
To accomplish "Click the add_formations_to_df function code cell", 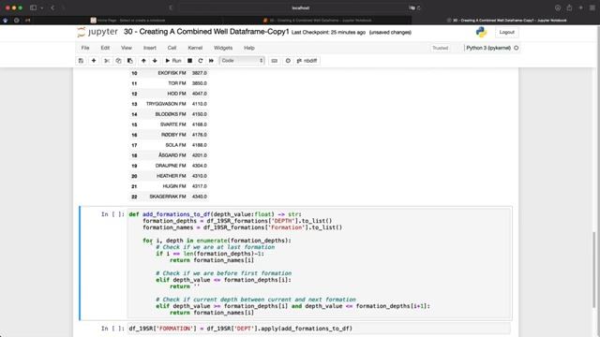I will (x=319, y=263).
